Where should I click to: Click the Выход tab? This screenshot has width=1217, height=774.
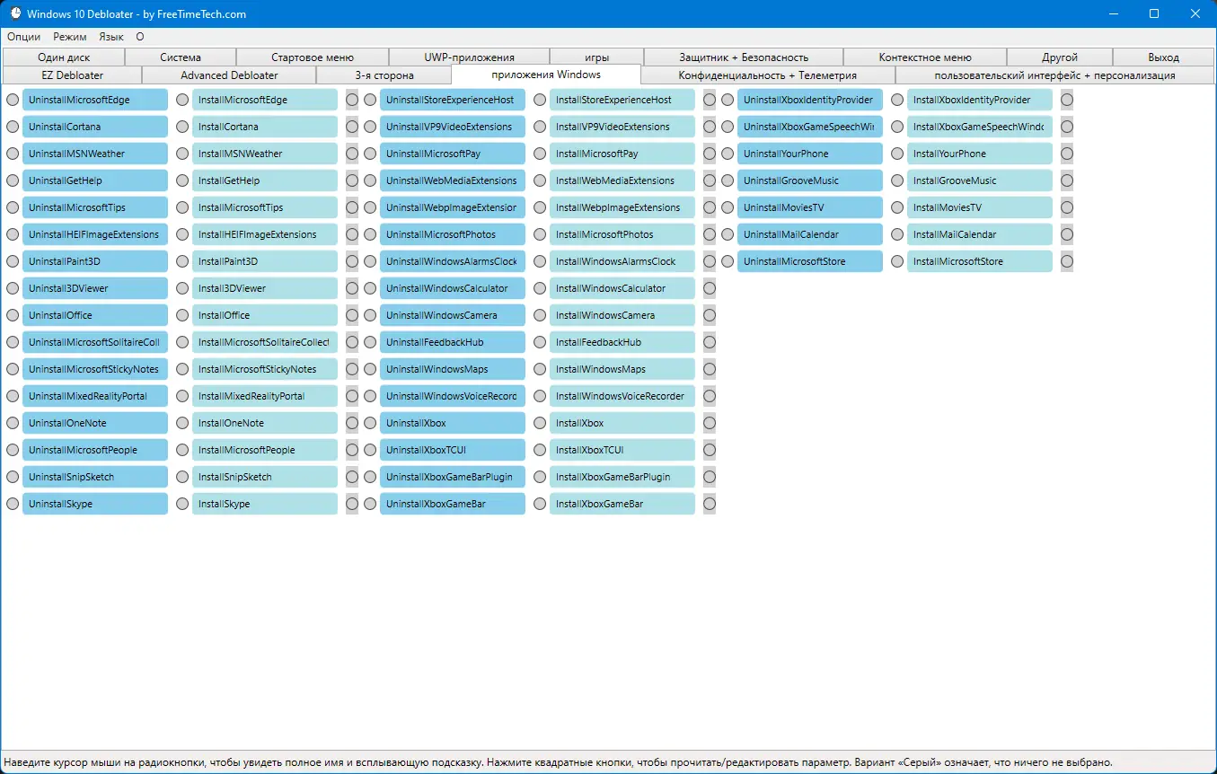[x=1164, y=57]
